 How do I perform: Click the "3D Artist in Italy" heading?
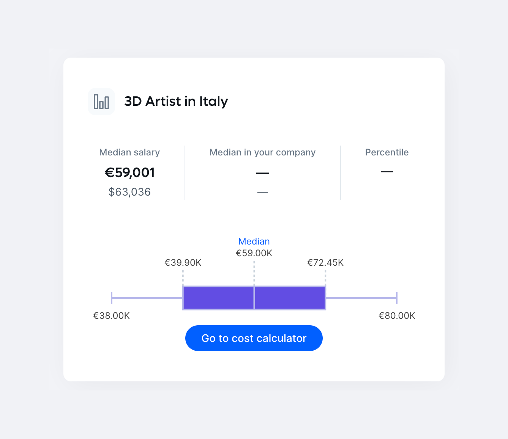[x=176, y=101]
